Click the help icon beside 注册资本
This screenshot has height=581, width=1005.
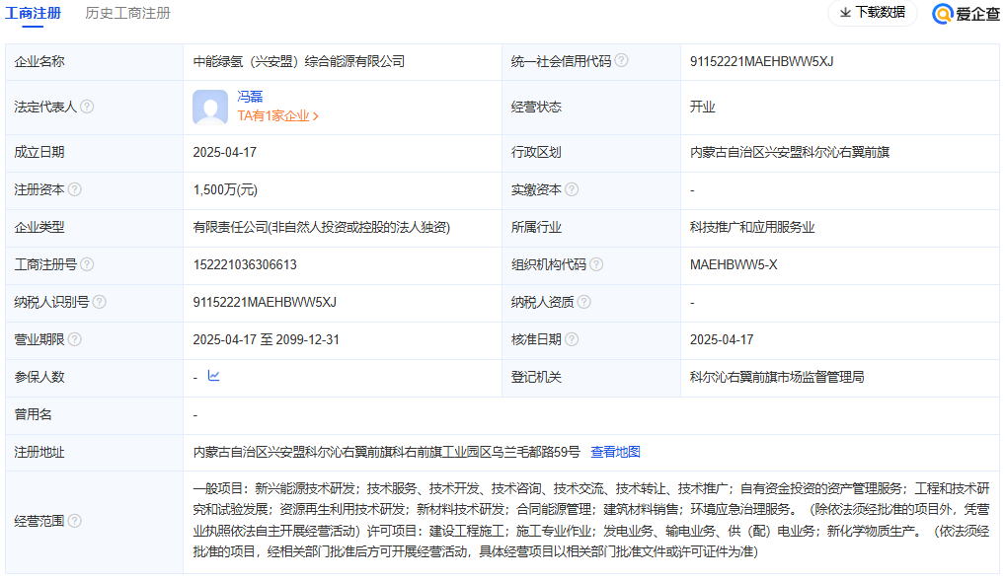(75, 189)
